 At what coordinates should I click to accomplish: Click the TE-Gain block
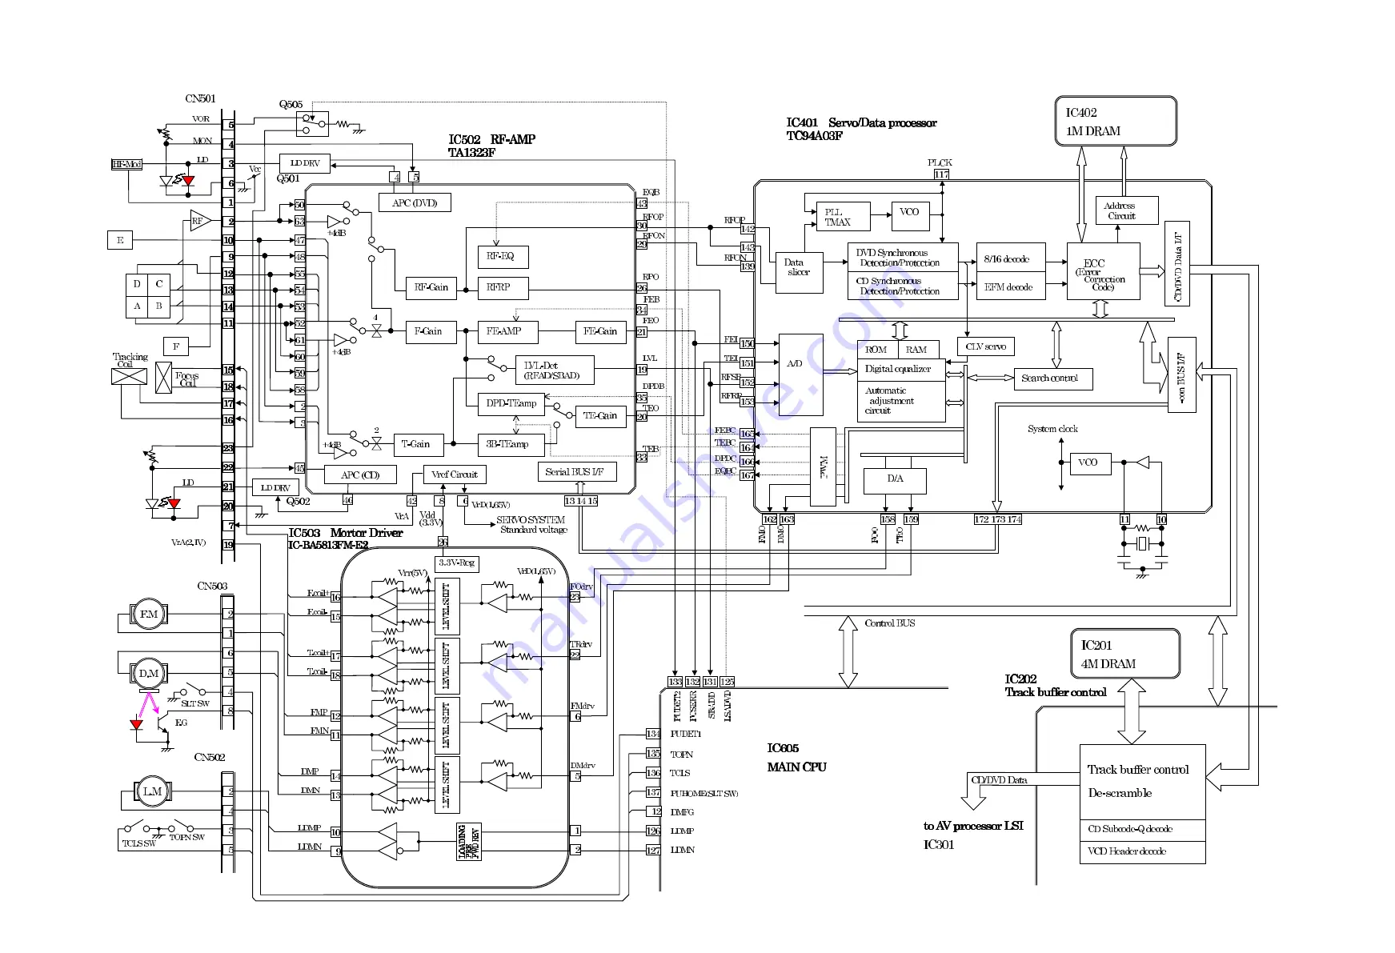coord(600,416)
